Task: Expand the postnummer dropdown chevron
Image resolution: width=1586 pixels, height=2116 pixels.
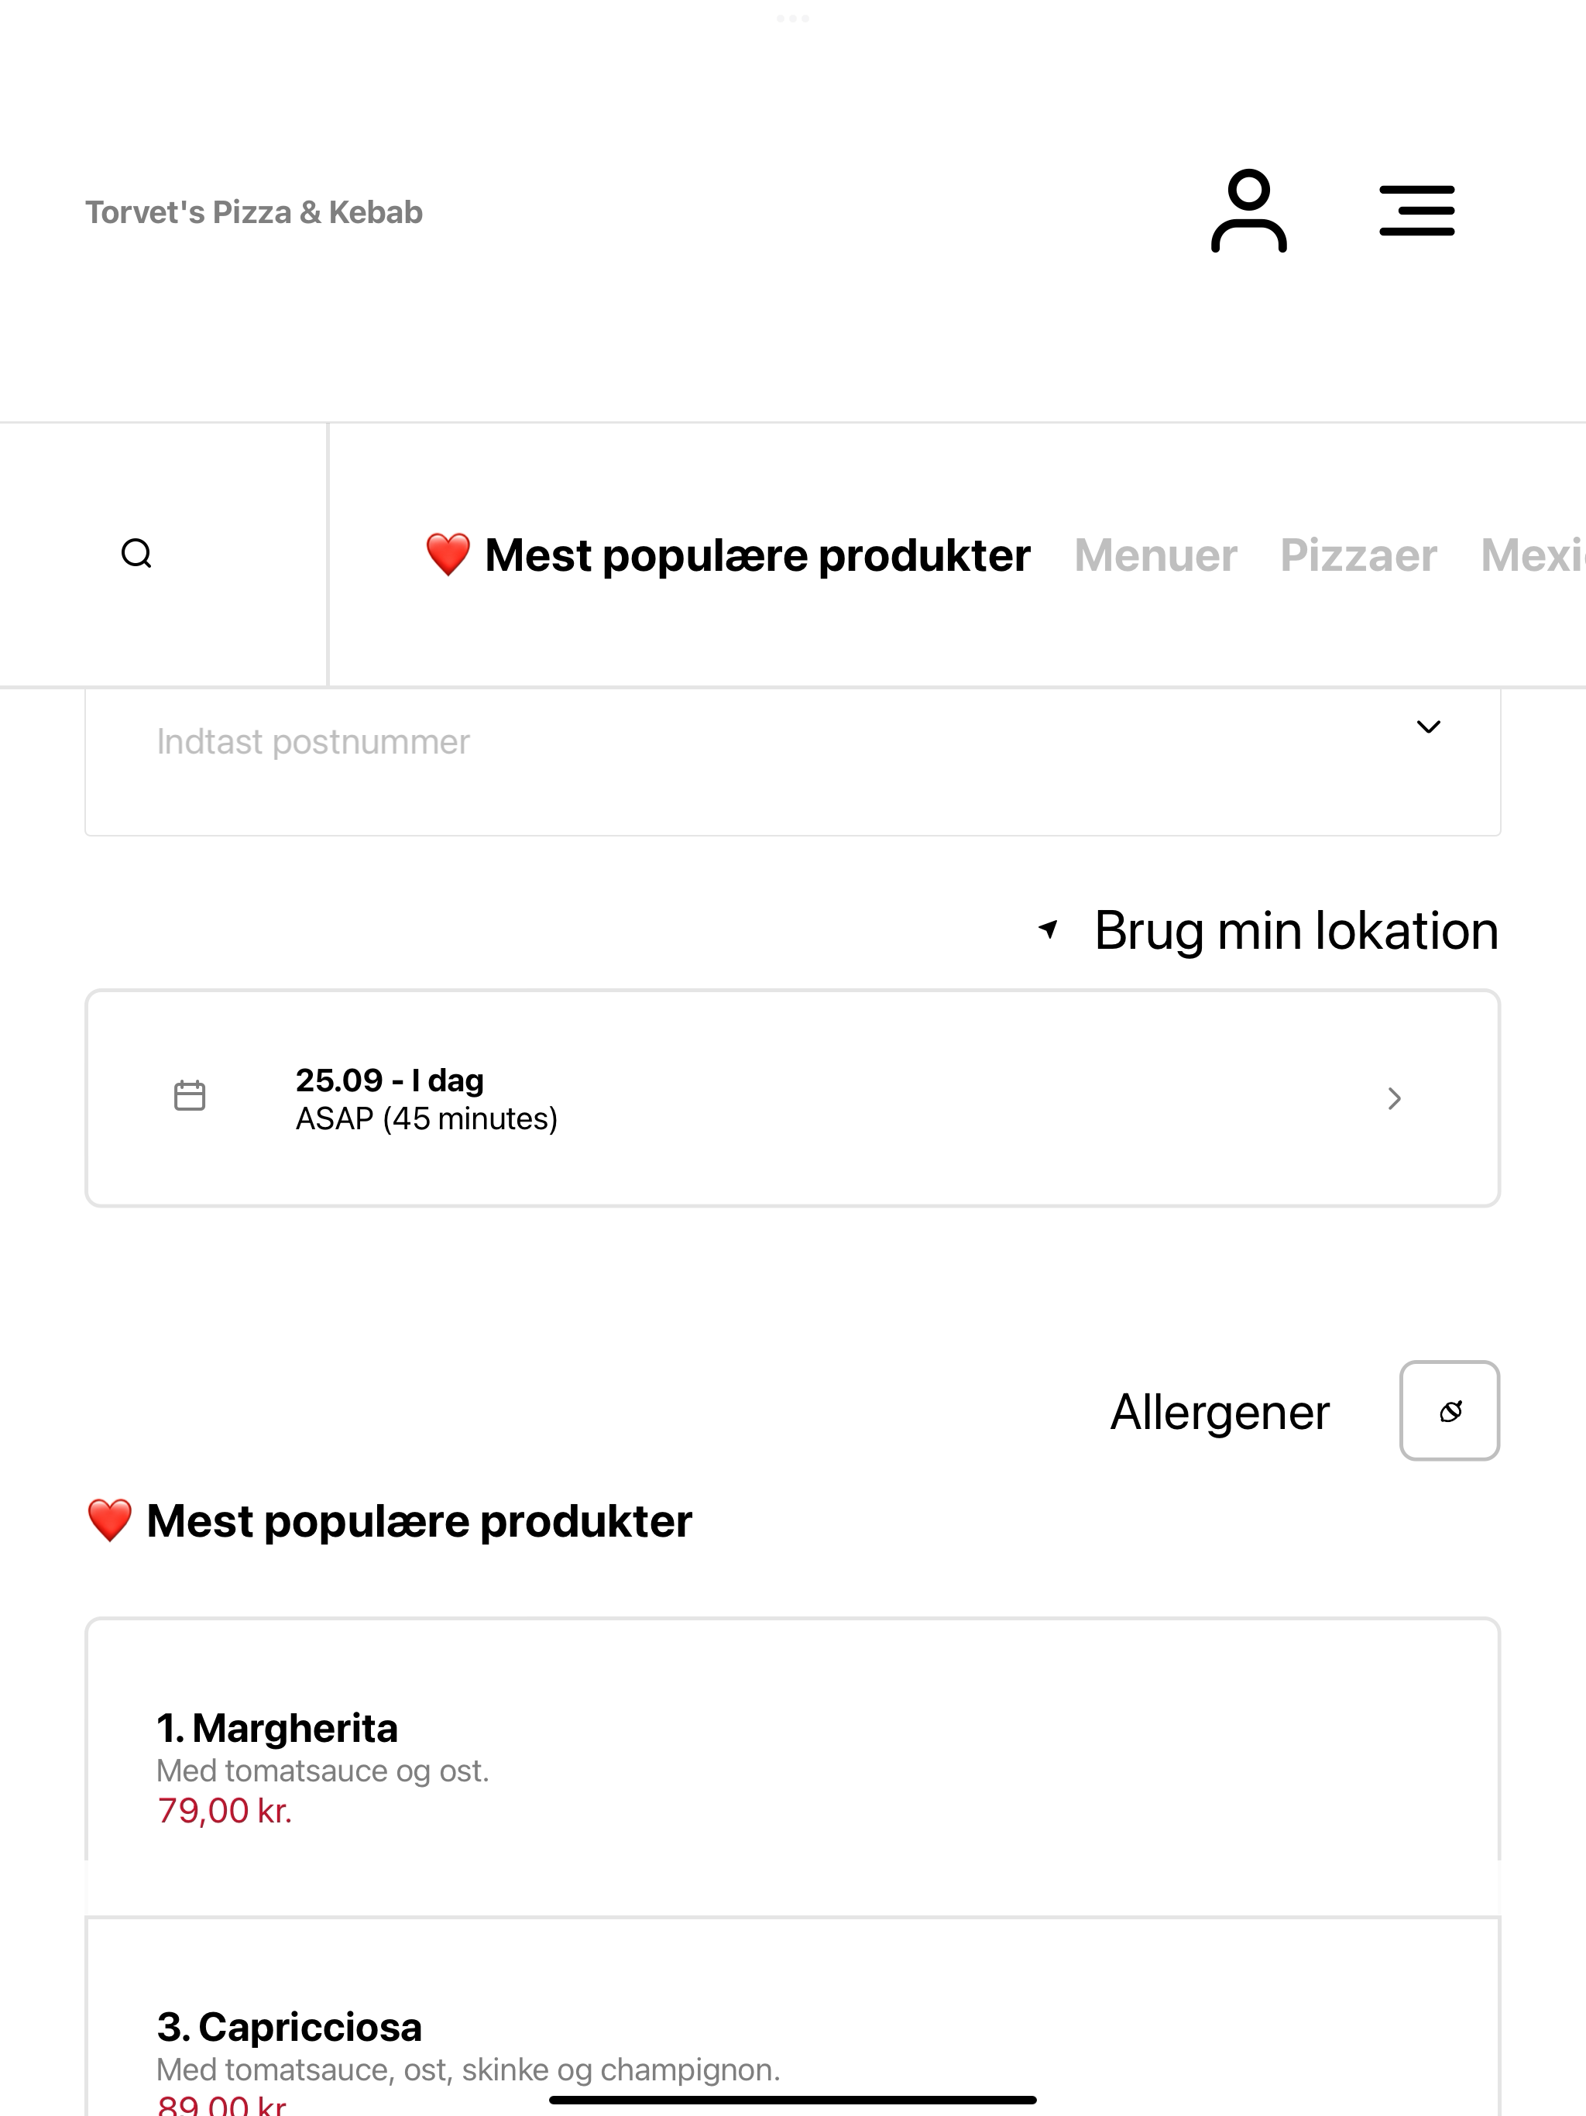Action: pyautogui.click(x=1428, y=727)
